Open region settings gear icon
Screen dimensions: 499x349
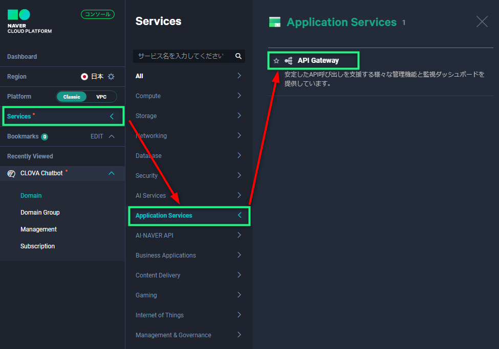point(111,77)
